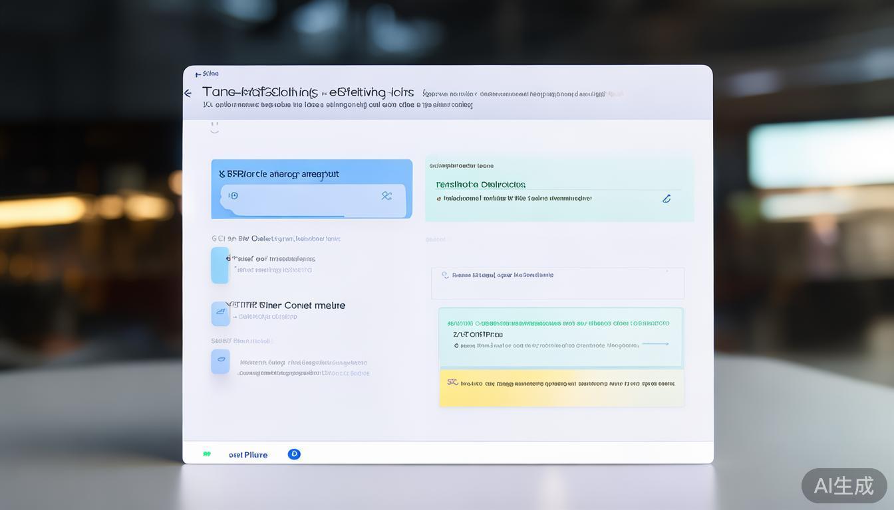This screenshot has width=894, height=510.
Task: Click the arrow line in the teal card
Action: (x=655, y=344)
